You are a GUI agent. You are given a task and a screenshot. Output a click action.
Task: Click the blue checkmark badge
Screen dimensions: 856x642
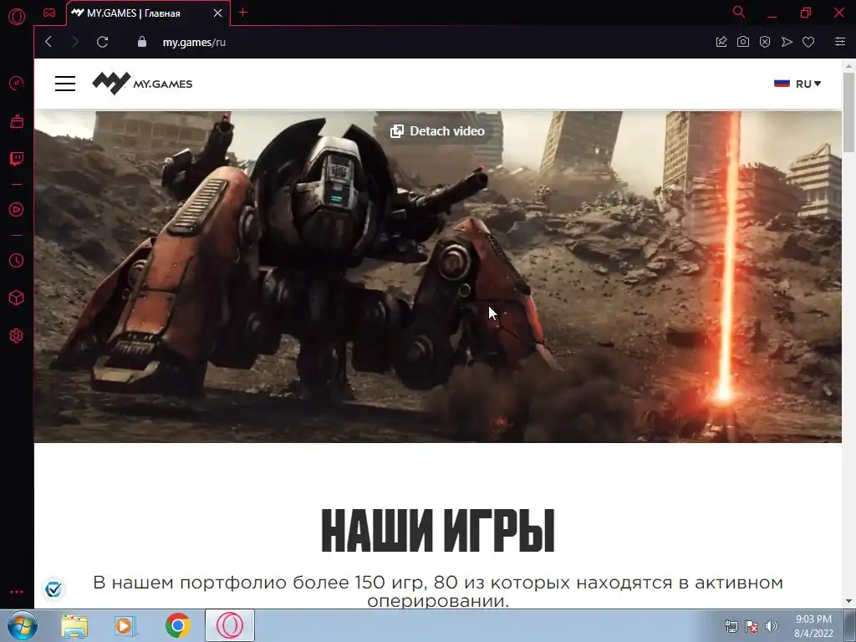coord(53,589)
